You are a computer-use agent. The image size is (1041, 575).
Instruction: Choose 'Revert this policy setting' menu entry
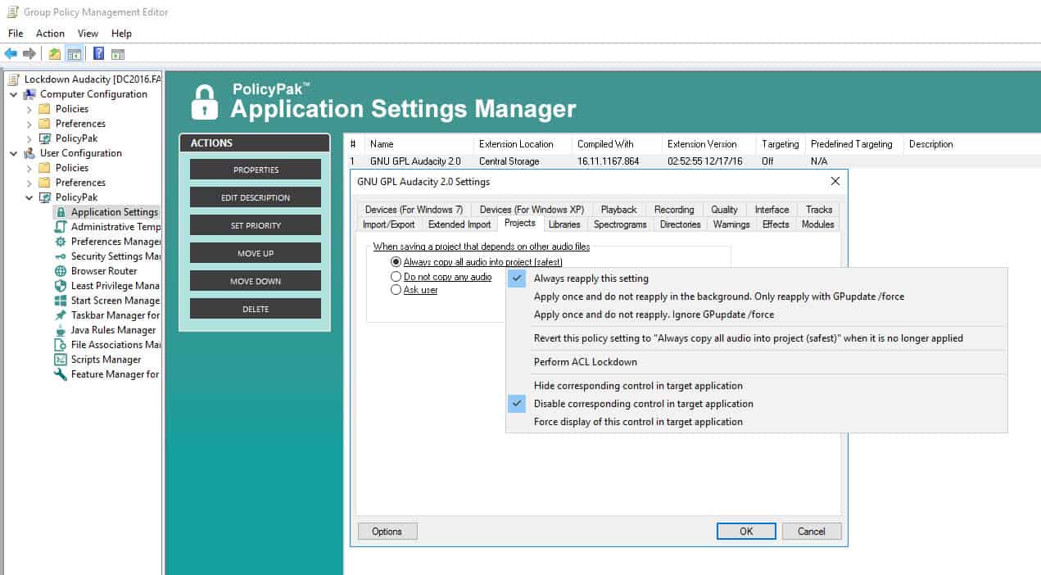pos(757,338)
